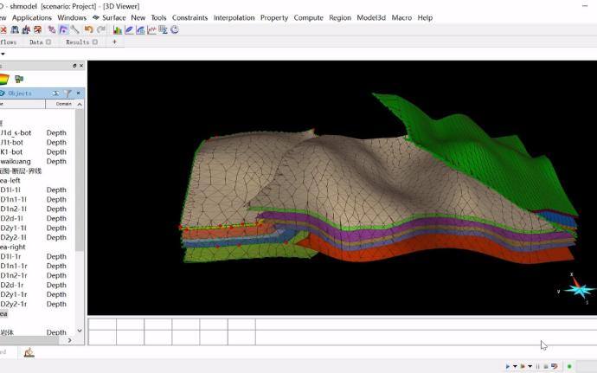Open the line-plot graph tool
Viewport: 597px width, 373px height.
pos(151,29)
